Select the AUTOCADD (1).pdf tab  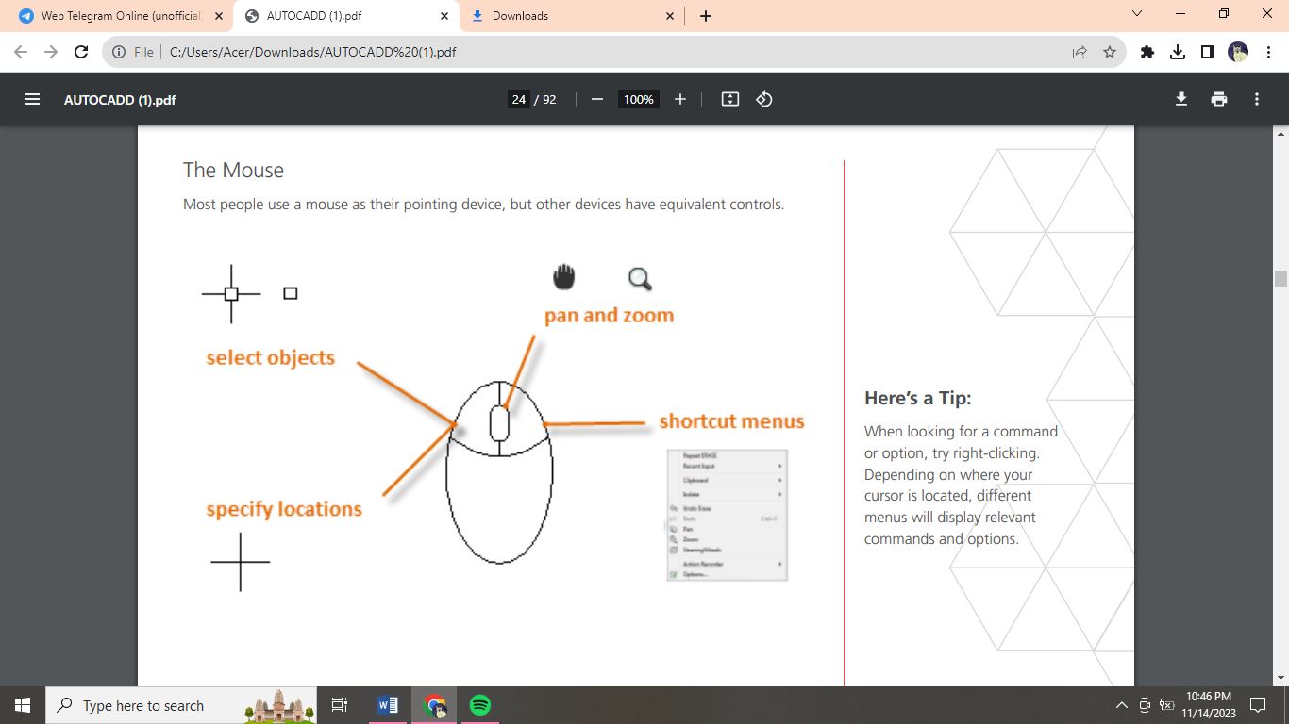click(346, 16)
